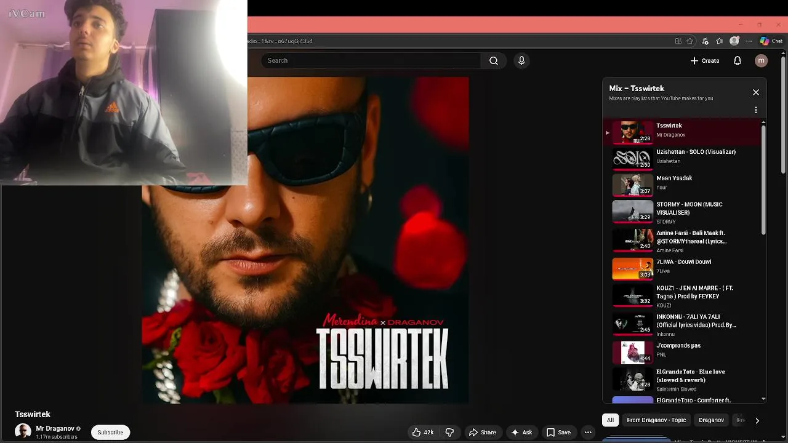Select the All filter chip
The width and height of the screenshot is (788, 443).
click(610, 420)
